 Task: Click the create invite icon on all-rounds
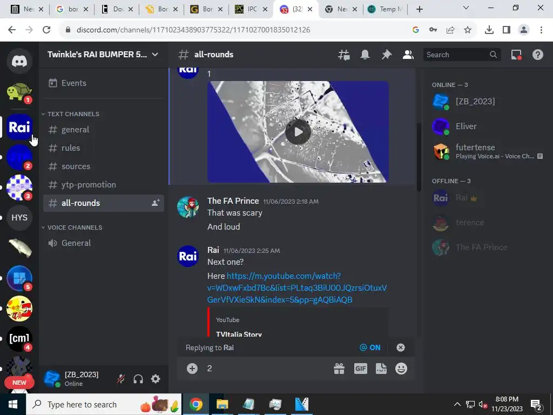156,203
